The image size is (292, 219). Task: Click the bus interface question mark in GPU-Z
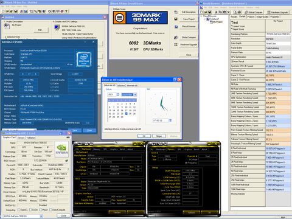tap(68, 169)
